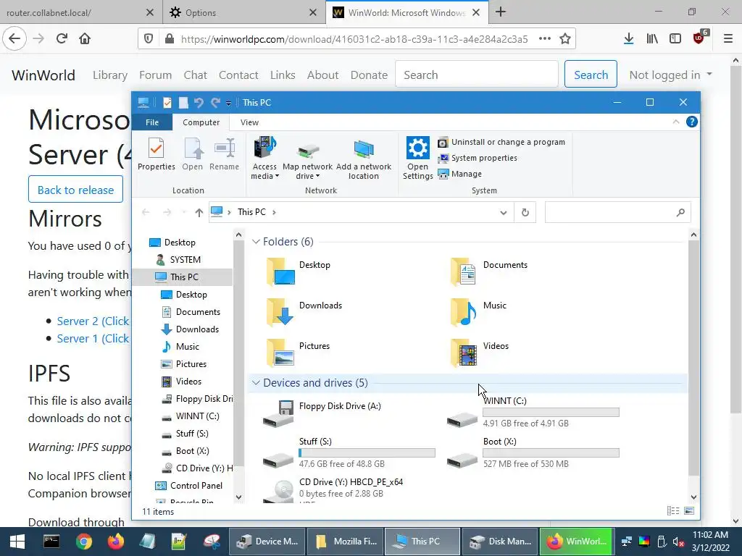Collapse the Devices and drives (5) group
Screen dimensions: 742x556
[x=256, y=382]
